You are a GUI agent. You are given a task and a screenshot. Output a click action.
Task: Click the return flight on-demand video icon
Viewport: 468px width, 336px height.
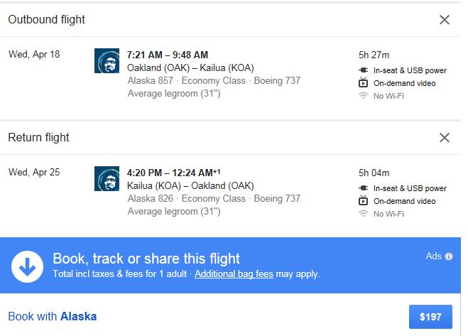point(364,201)
